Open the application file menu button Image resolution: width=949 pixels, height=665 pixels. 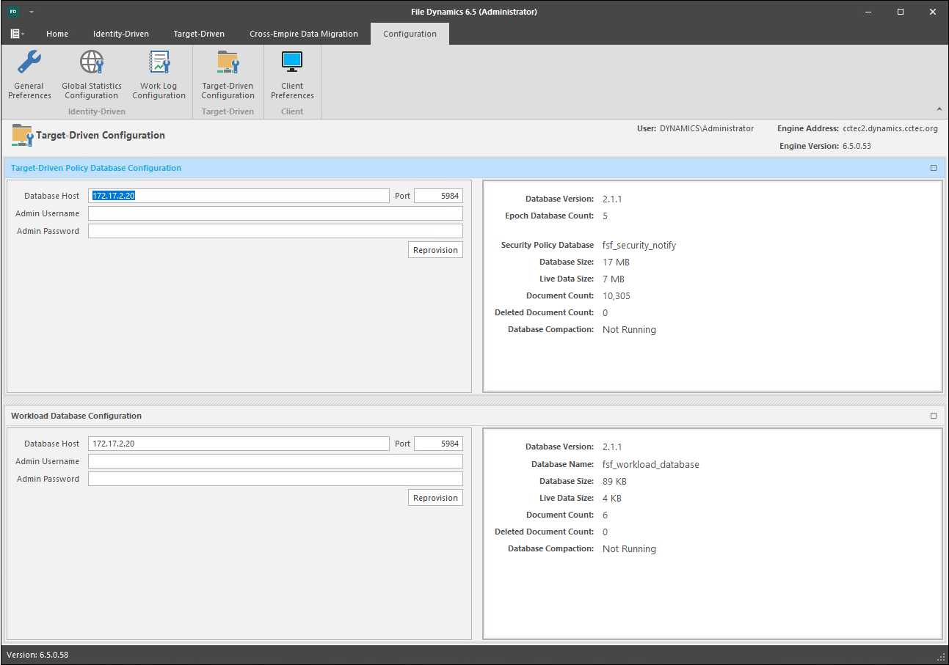[17, 34]
